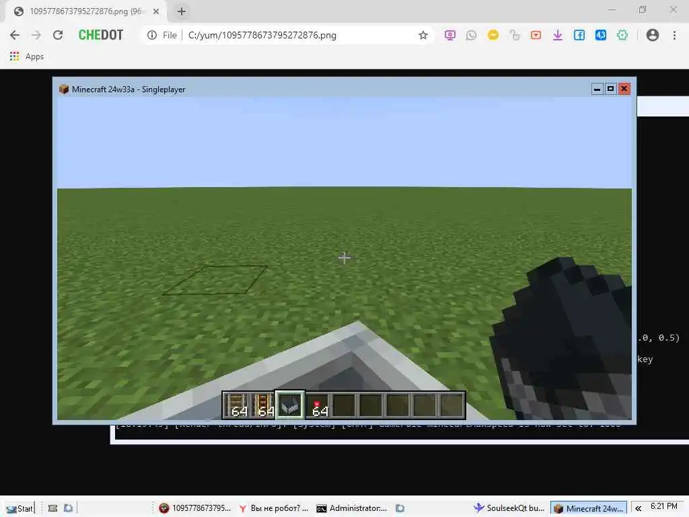The width and height of the screenshot is (689, 517).
Task: Open the yellow Messenger extension icon
Action: click(x=493, y=35)
